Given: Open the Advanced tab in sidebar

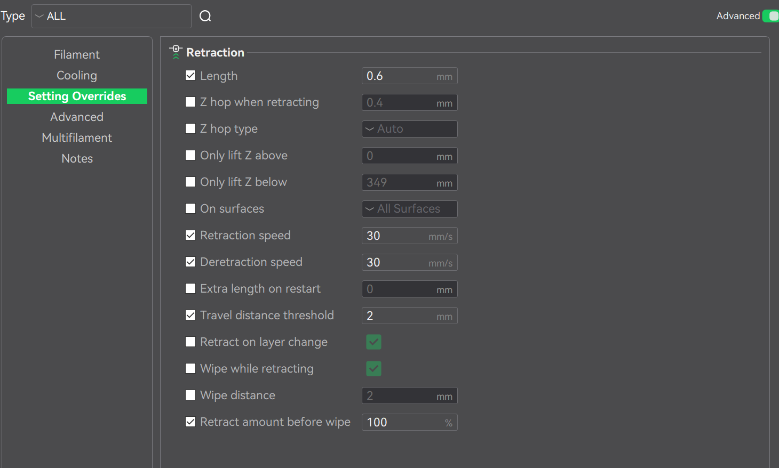Looking at the screenshot, I should point(77,117).
